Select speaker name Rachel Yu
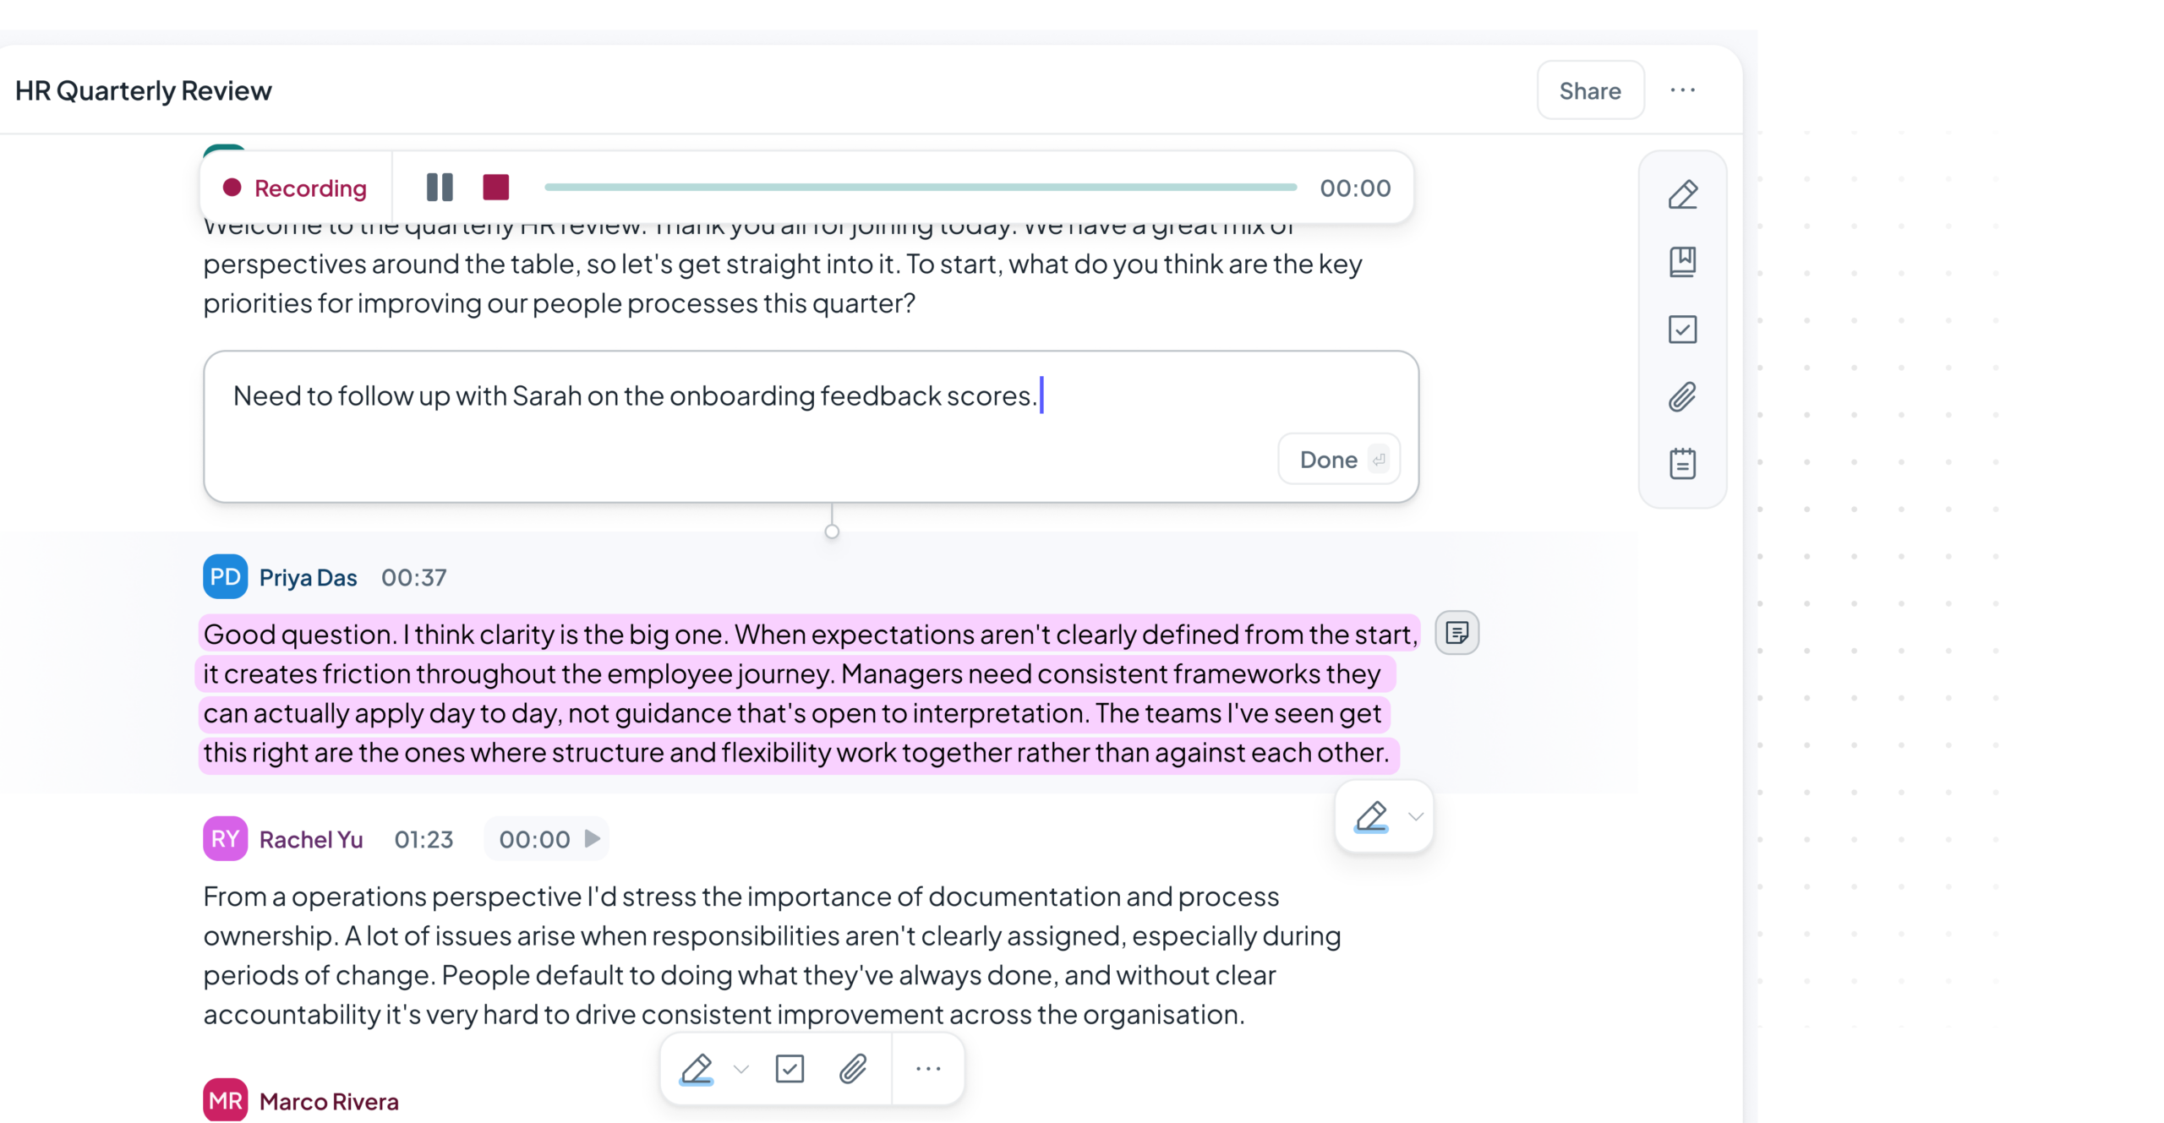The height and width of the screenshot is (1123, 2164). pyautogui.click(x=310, y=839)
